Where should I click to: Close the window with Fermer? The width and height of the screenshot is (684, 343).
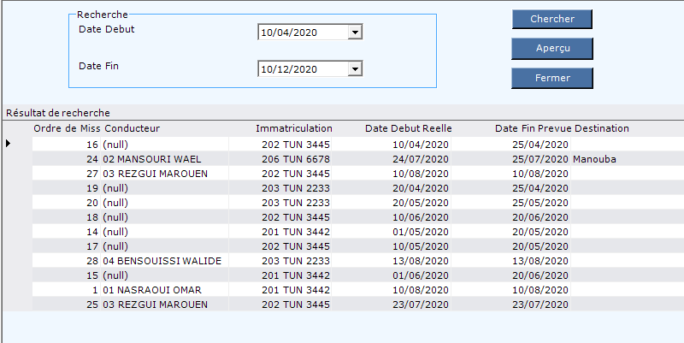coord(551,78)
